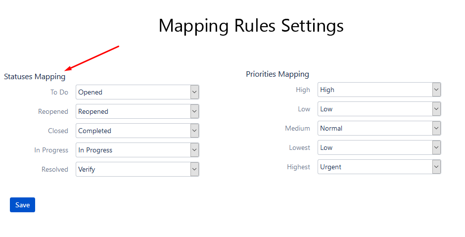Click the Statuses Mapping heading
465x237 pixels.
(35, 77)
